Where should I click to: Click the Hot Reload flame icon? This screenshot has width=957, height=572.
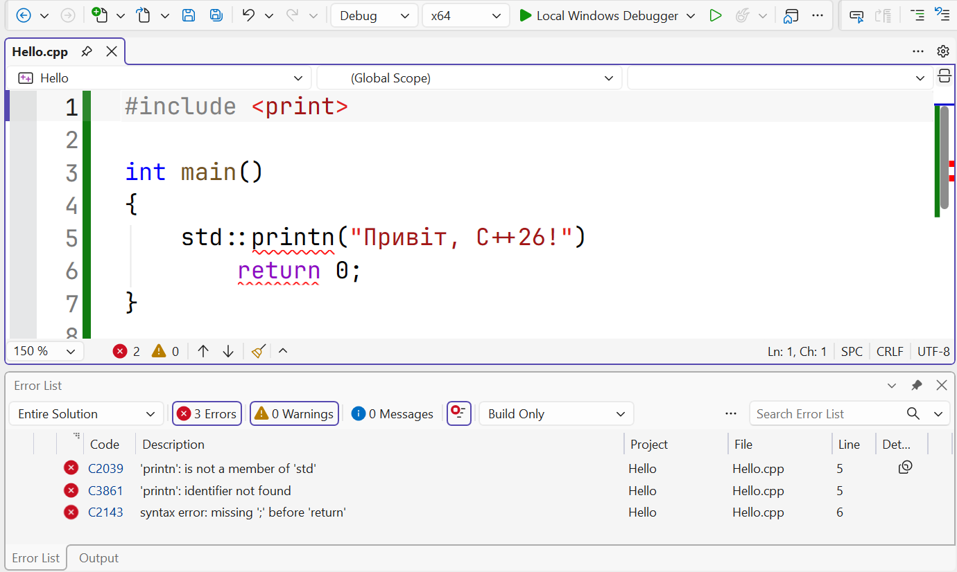tap(743, 16)
